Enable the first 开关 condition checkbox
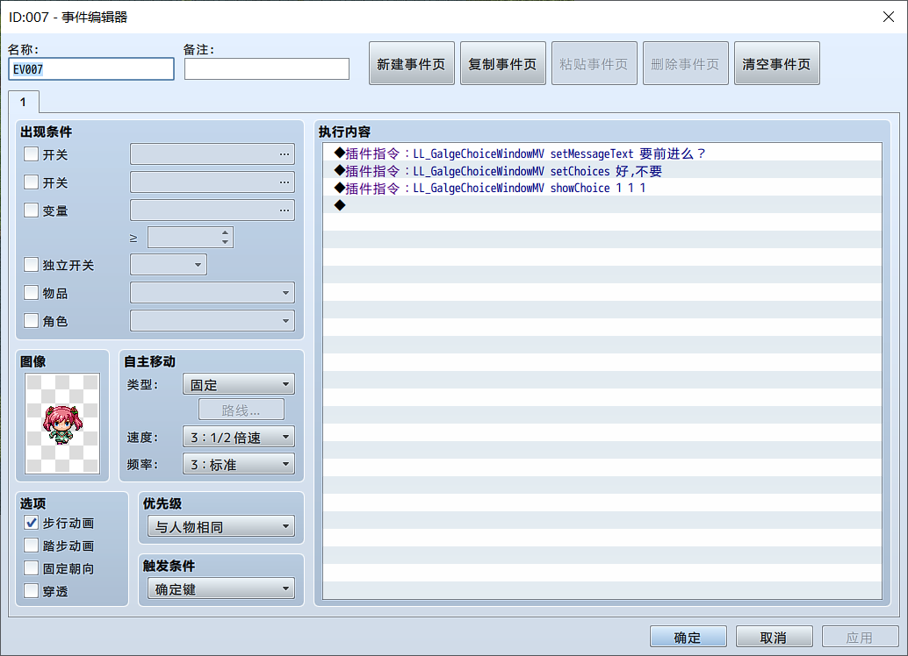This screenshot has width=908, height=656. (x=32, y=153)
